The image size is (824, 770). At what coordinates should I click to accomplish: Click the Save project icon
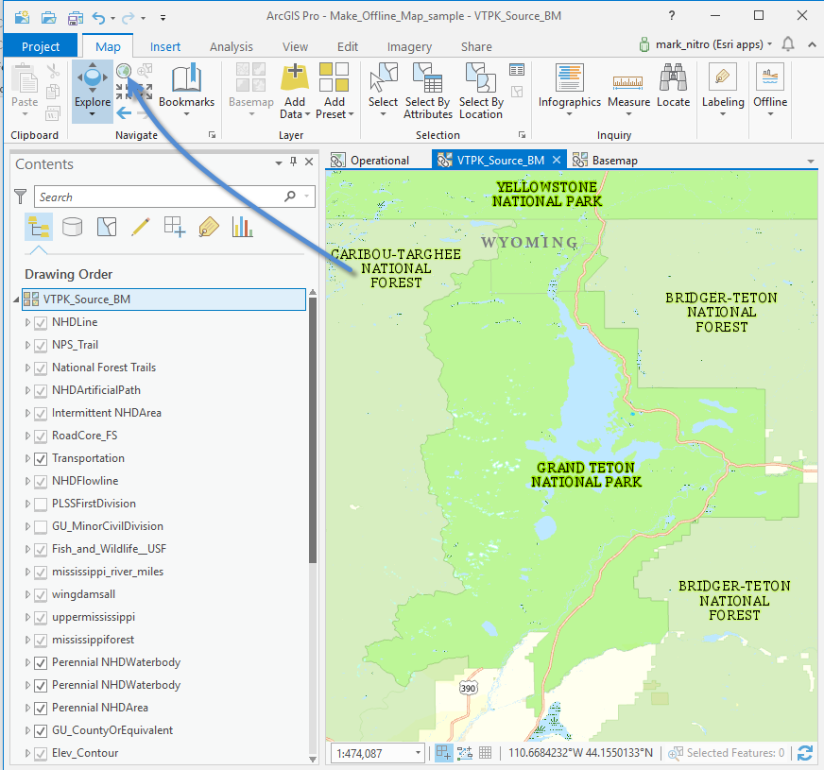coord(76,18)
